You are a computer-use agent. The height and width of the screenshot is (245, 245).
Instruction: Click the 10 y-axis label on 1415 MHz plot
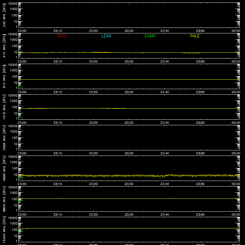[x=16, y=113]
